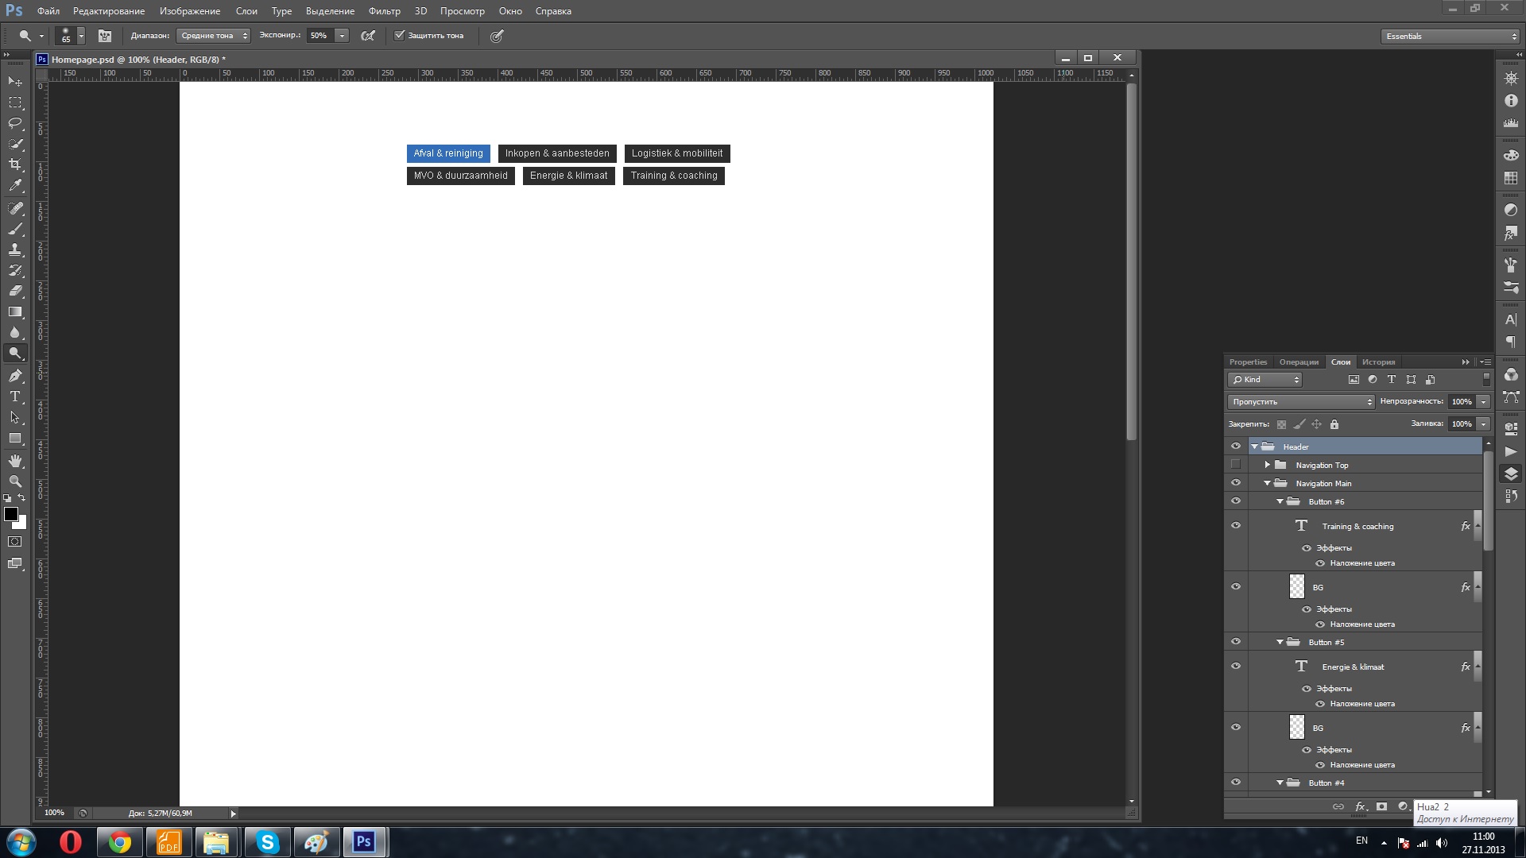Expand the Navigation Top group

(x=1267, y=465)
